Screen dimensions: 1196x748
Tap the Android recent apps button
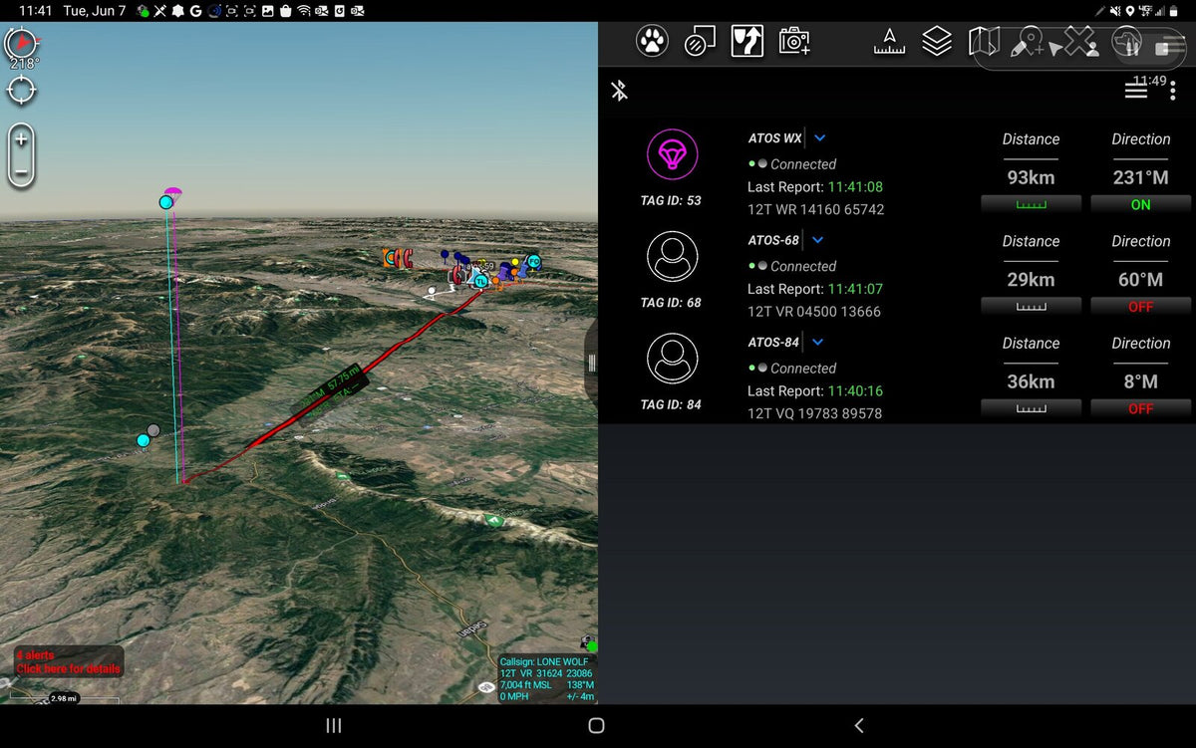click(334, 726)
